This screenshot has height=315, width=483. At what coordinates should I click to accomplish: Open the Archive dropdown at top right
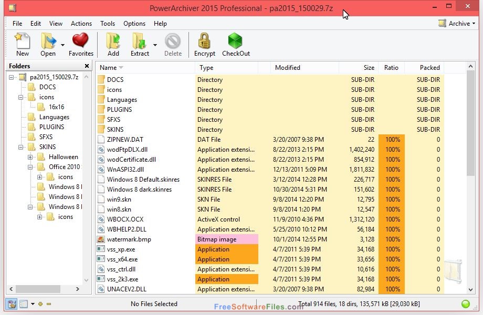pyautogui.click(x=457, y=24)
